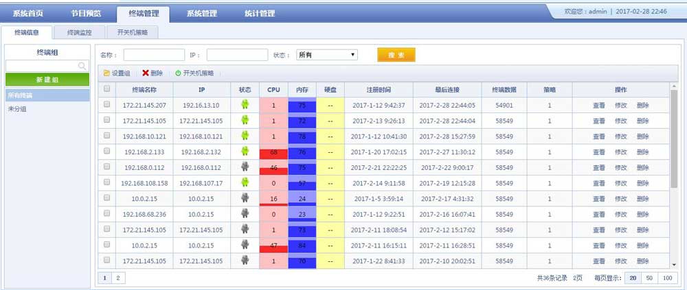Click the green power 开关机策略 toolbar icon
This screenshot has width=687, height=290.
point(178,73)
